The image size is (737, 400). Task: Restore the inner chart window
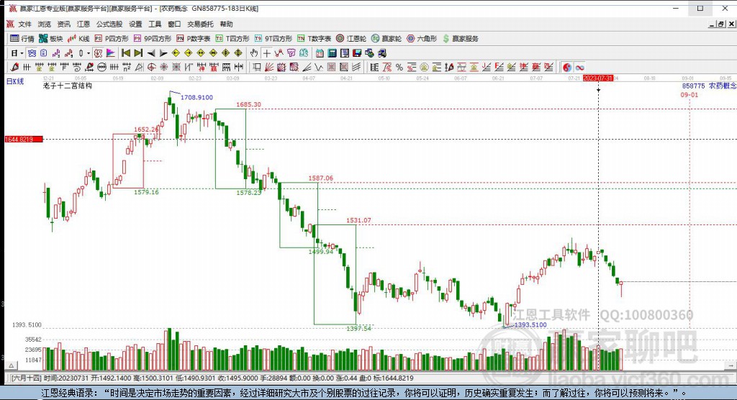[721, 24]
